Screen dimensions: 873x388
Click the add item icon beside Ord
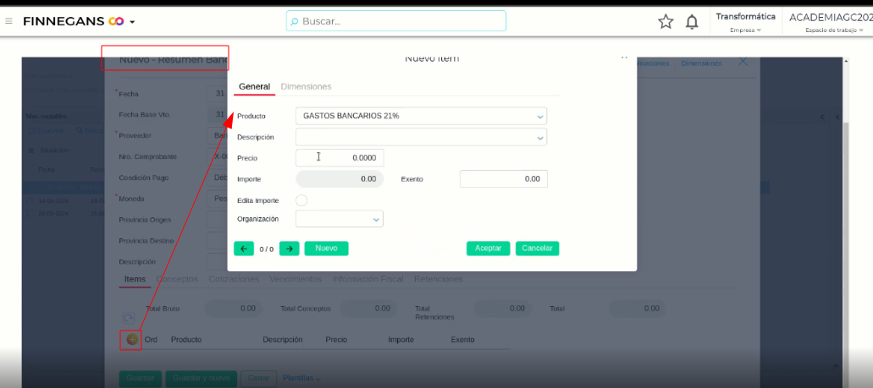[x=131, y=339]
